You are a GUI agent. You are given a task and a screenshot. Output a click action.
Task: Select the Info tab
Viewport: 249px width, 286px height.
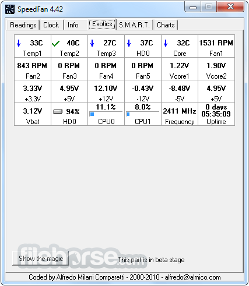[x=73, y=25]
